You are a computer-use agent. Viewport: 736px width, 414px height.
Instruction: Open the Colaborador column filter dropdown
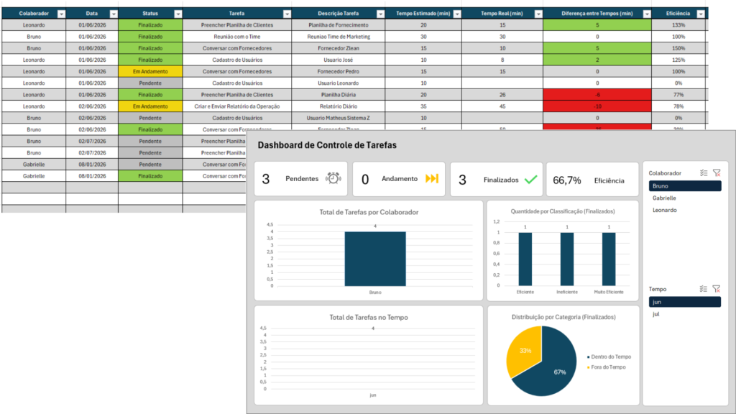(61, 14)
